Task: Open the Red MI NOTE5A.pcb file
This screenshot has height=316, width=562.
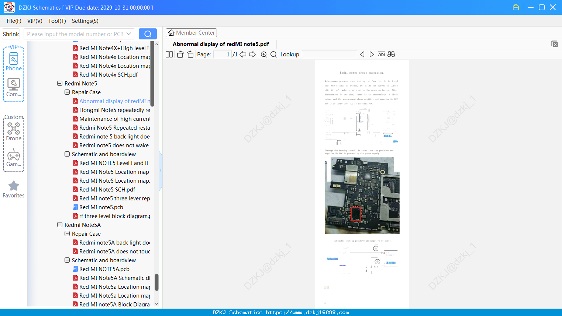Action: [x=101, y=269]
